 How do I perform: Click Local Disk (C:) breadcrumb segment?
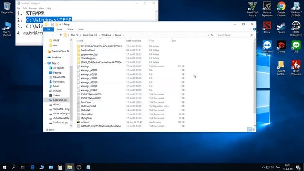[90, 35]
